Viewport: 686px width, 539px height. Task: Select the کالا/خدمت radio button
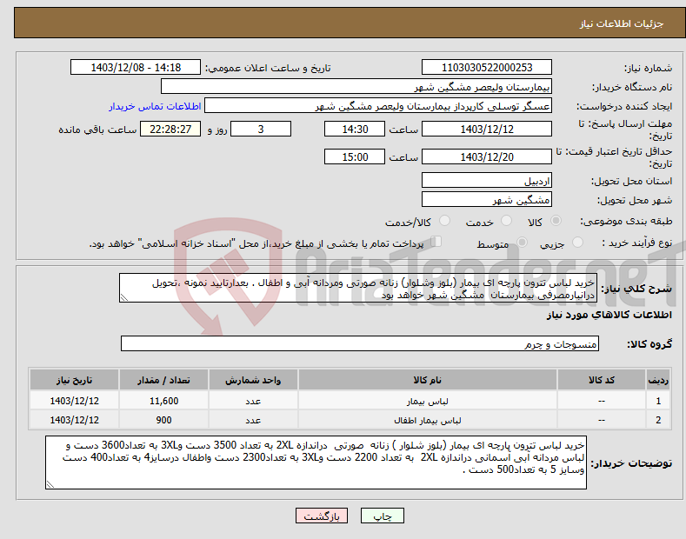444,221
